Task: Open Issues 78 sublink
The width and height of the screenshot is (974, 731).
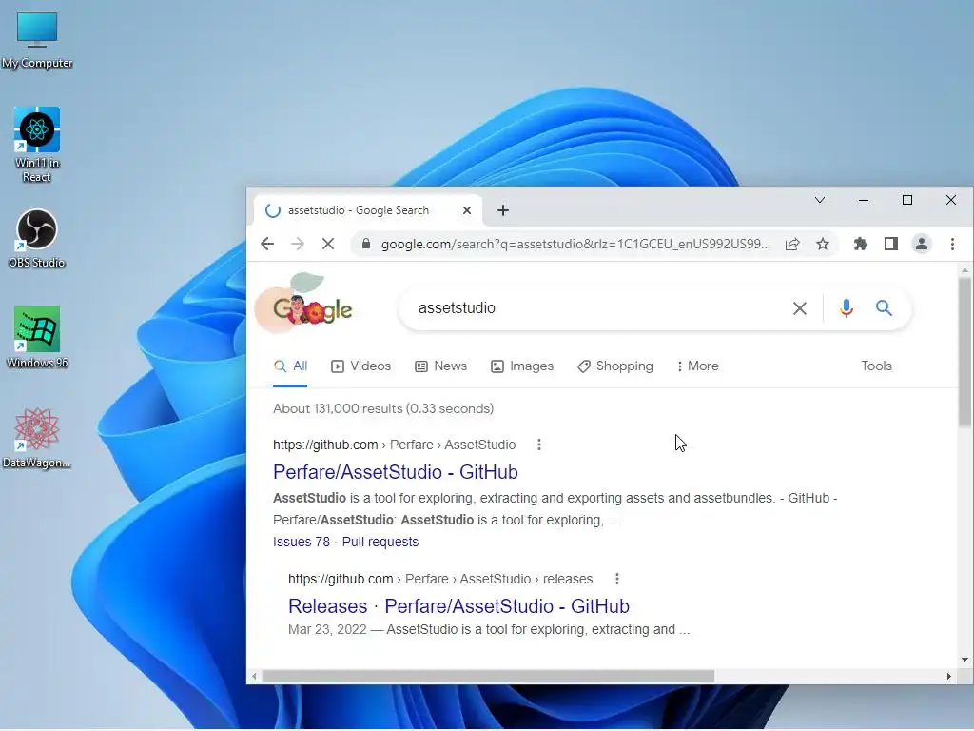Action: coord(302,542)
